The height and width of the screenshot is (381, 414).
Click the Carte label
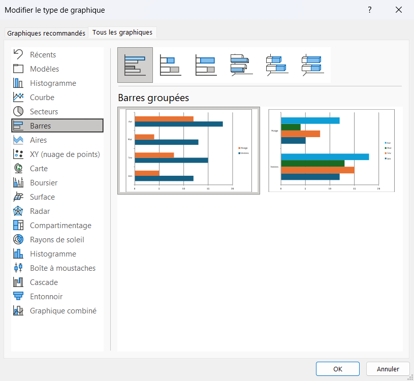pos(39,169)
